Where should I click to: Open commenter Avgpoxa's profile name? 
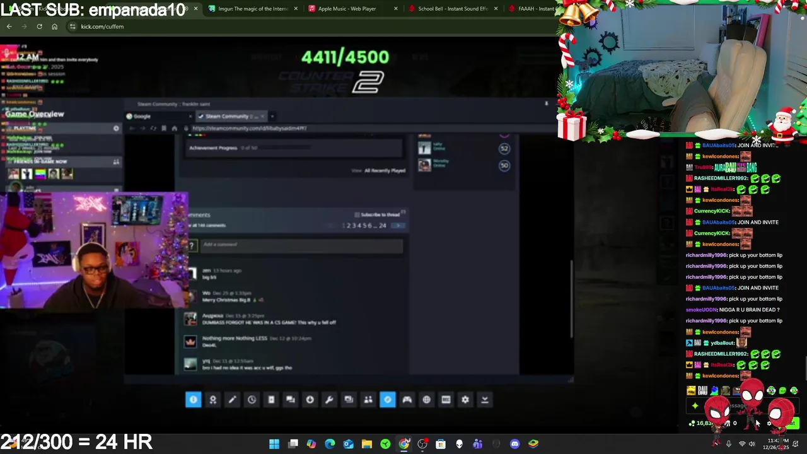(x=213, y=315)
